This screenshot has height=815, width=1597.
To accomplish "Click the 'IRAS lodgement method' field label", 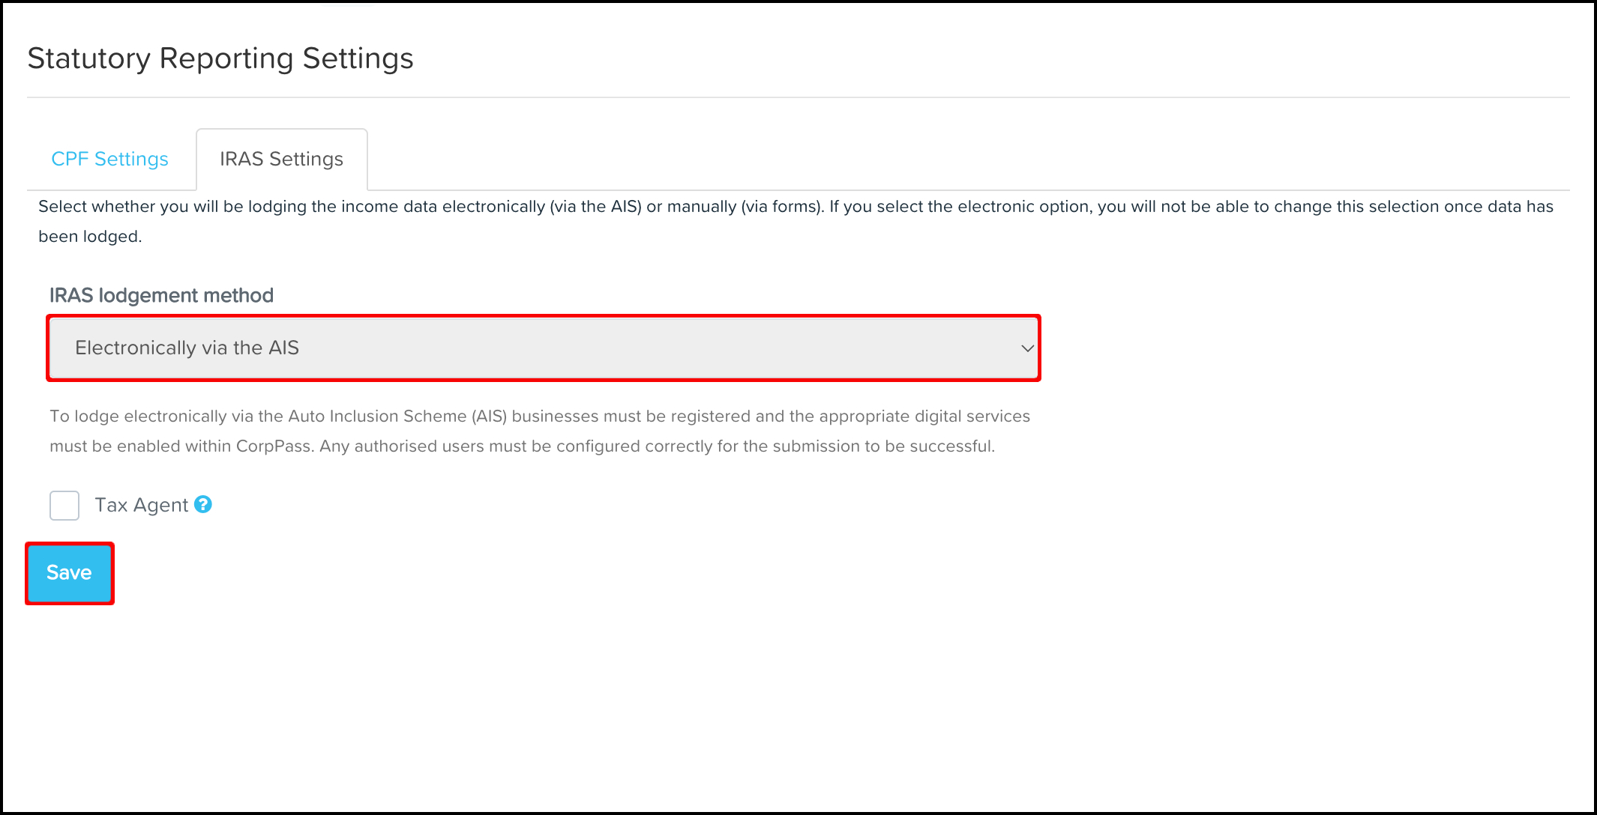I will coord(161,296).
